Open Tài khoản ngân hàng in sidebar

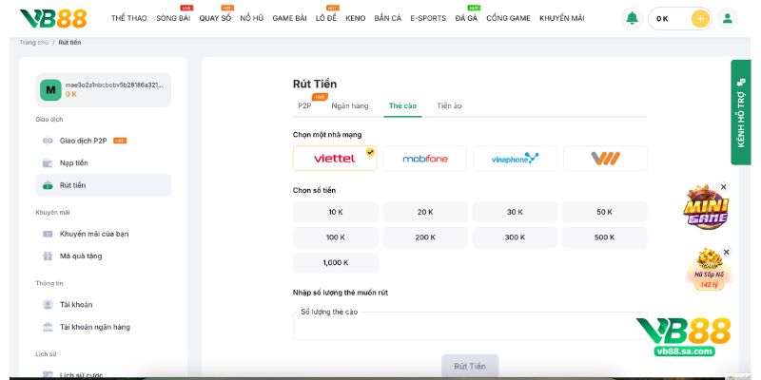103,327
